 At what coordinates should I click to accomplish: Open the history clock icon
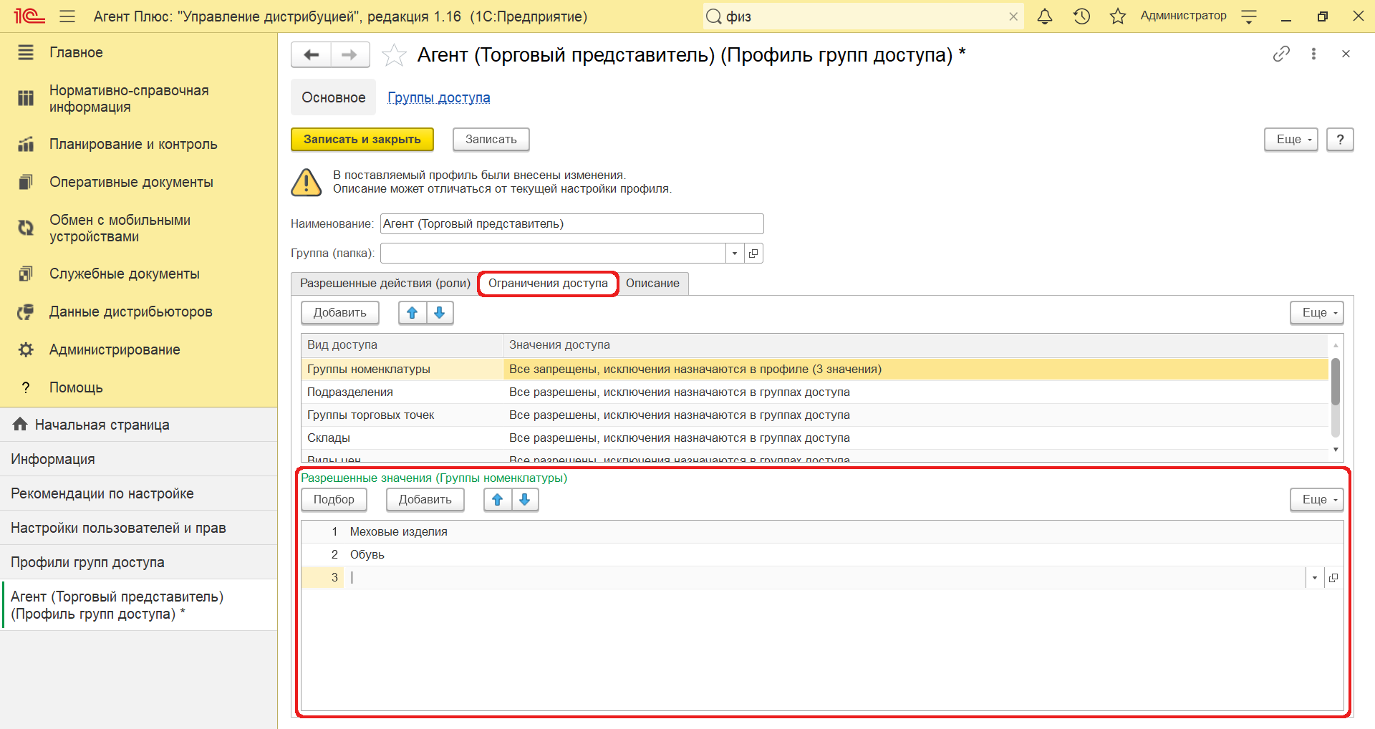click(x=1081, y=16)
